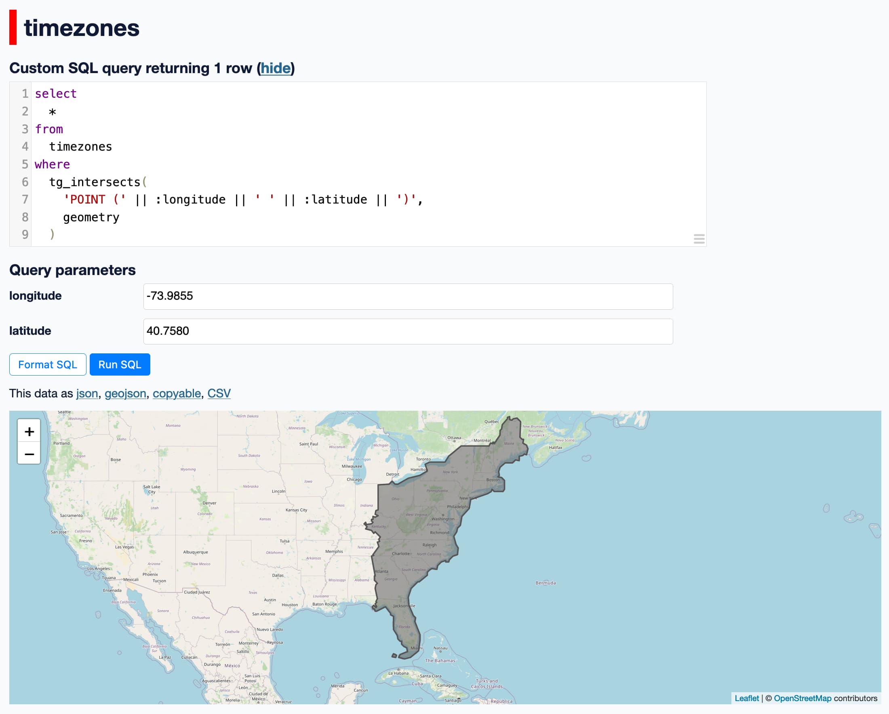Hide the custom SQL query editor
This screenshot has height=714, width=889.
tap(276, 68)
